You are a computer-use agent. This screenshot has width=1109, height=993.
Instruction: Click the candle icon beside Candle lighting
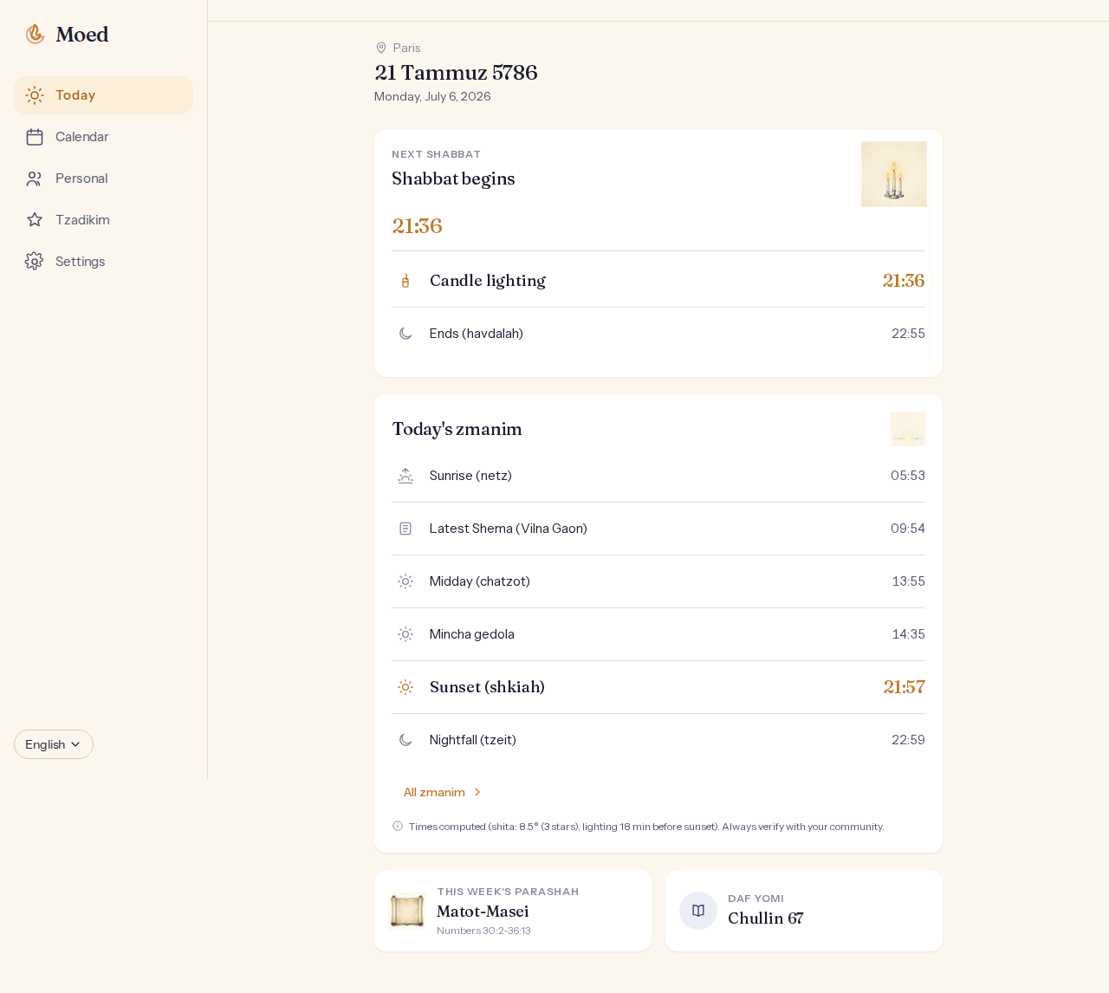coord(405,281)
